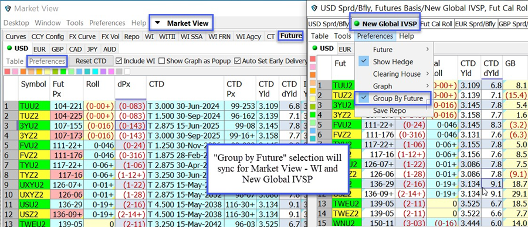Viewport: 528px width, 227px height.
Task: Click the USD Sprd/Bfly window logo icon
Action: 314,8
